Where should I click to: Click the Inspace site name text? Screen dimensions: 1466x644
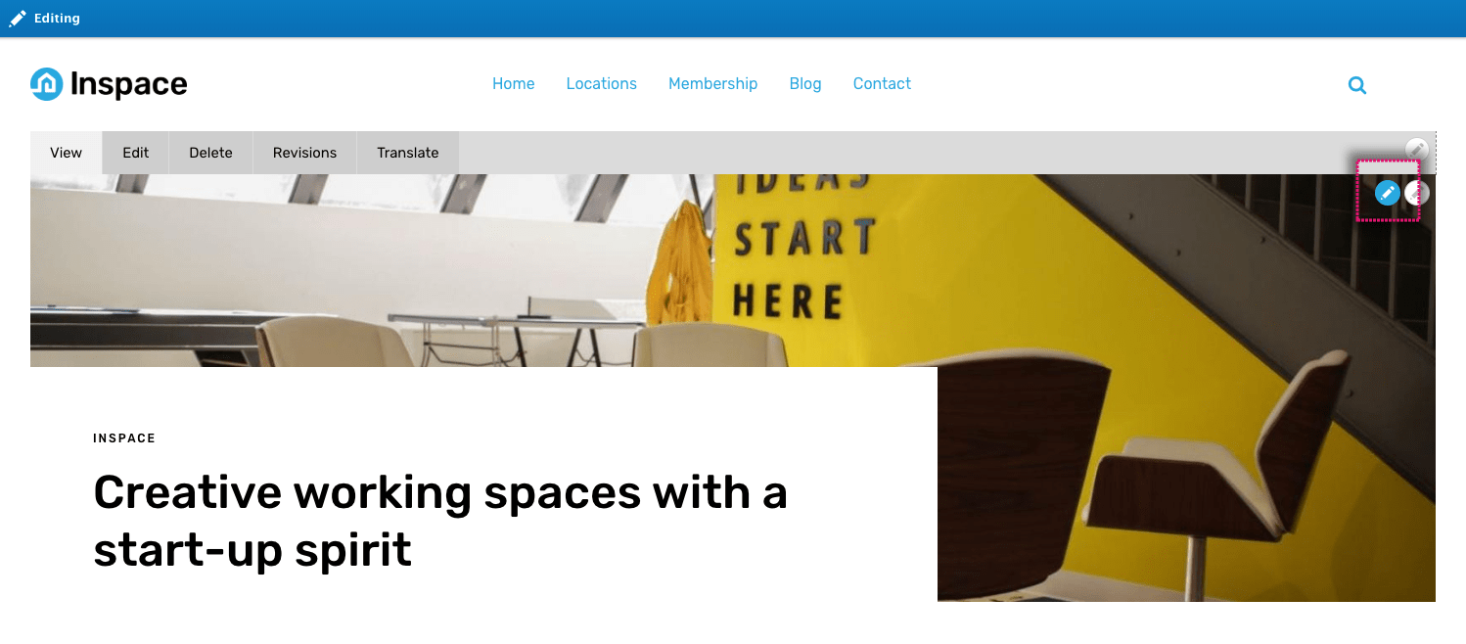[129, 84]
